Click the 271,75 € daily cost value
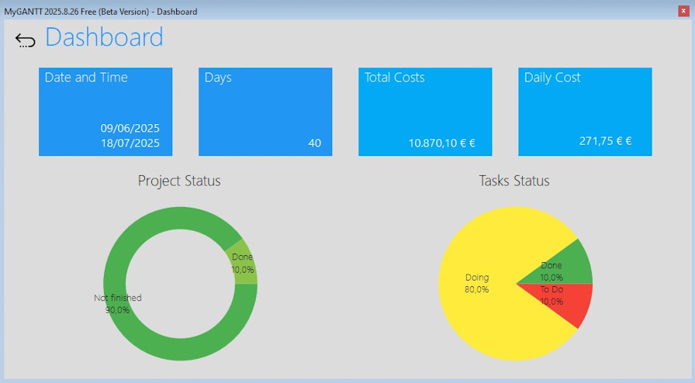Screen dimensions: 695x383 pos(606,141)
